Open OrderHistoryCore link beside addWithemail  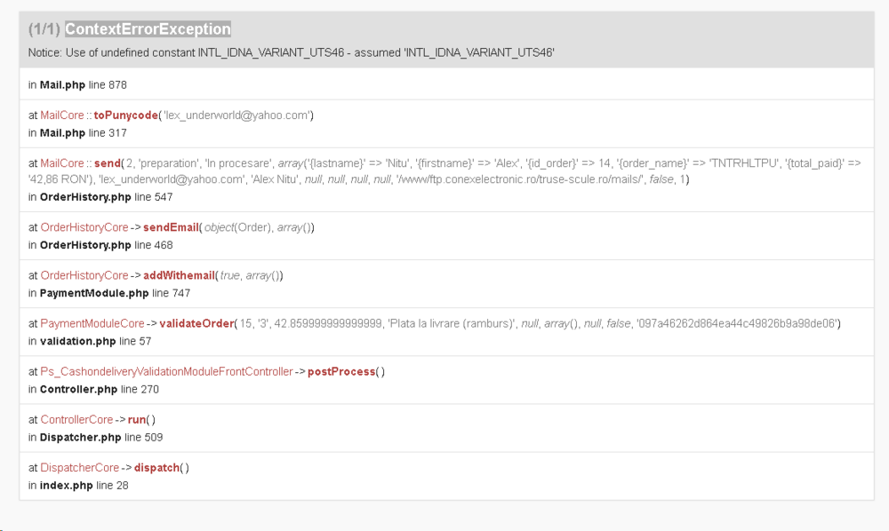[x=84, y=275]
